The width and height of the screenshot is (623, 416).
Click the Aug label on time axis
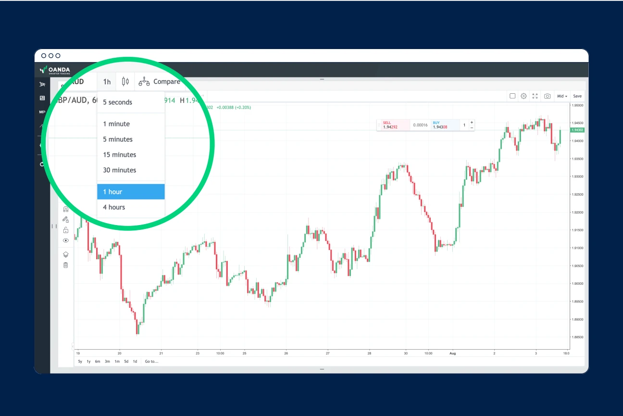point(452,353)
